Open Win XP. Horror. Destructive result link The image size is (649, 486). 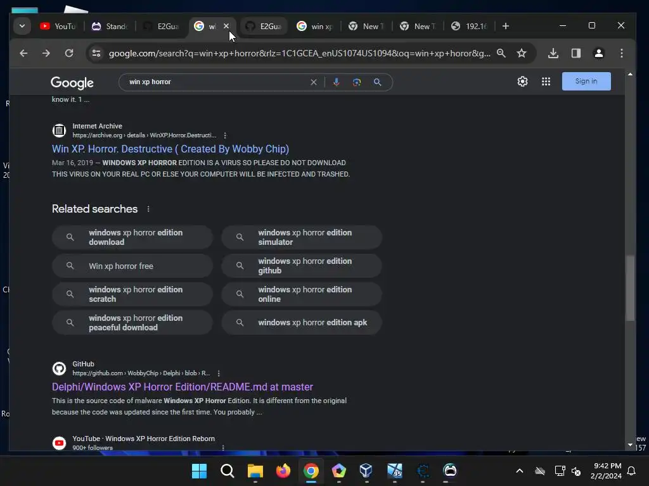point(170,149)
